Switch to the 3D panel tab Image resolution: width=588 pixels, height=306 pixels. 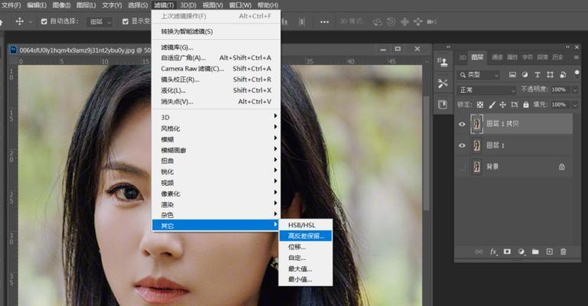coord(462,57)
